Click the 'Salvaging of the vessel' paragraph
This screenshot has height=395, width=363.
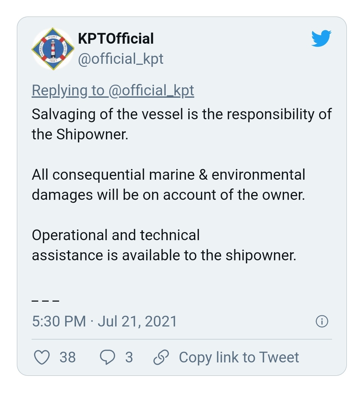pyautogui.click(x=182, y=124)
